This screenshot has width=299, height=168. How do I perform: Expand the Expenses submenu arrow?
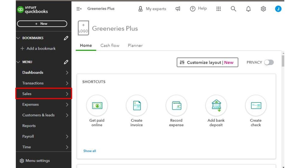click(67, 105)
